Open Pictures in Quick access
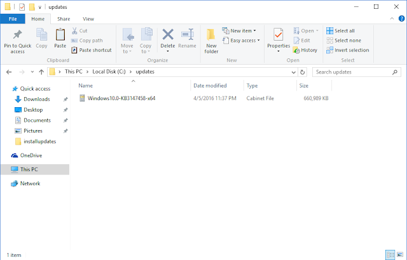The image size is (407, 260). 32,131
